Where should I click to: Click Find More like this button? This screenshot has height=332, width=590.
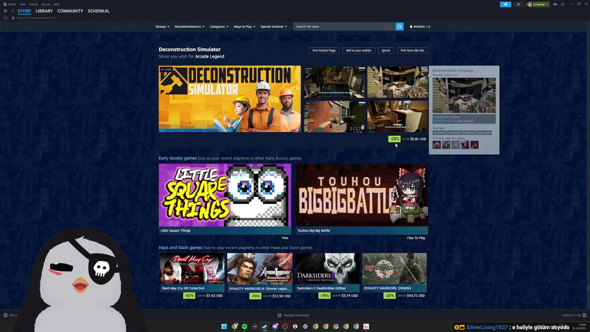(412, 50)
